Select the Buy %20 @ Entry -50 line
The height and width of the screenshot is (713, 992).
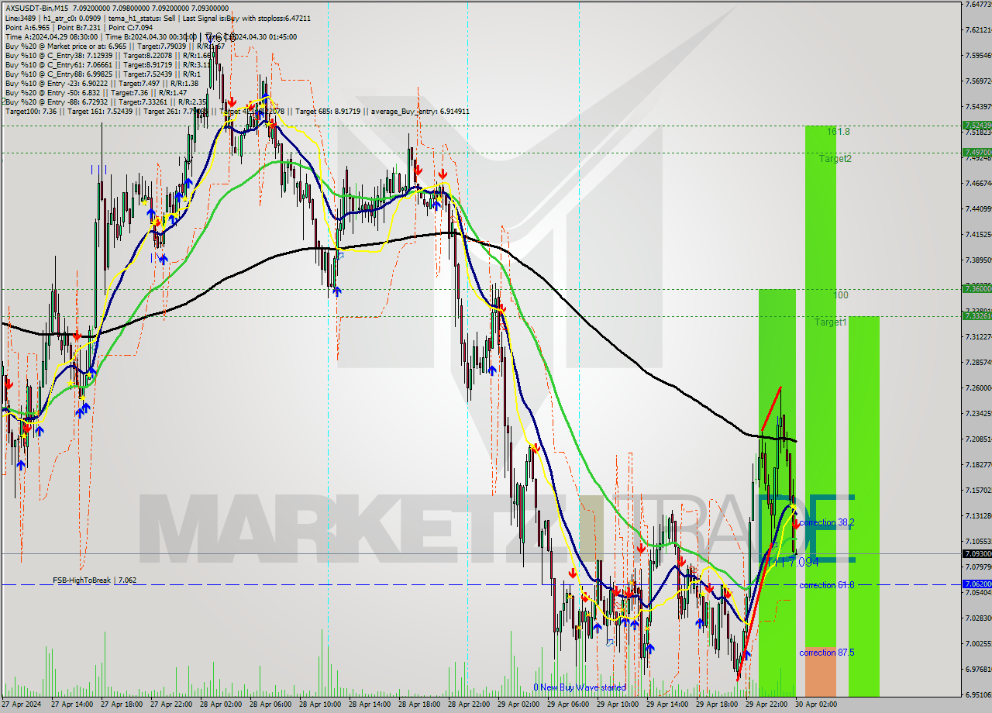(x=96, y=93)
